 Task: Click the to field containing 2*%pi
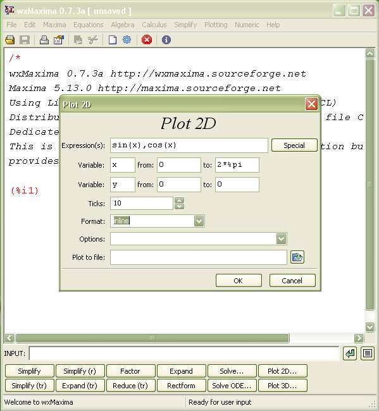(x=237, y=165)
